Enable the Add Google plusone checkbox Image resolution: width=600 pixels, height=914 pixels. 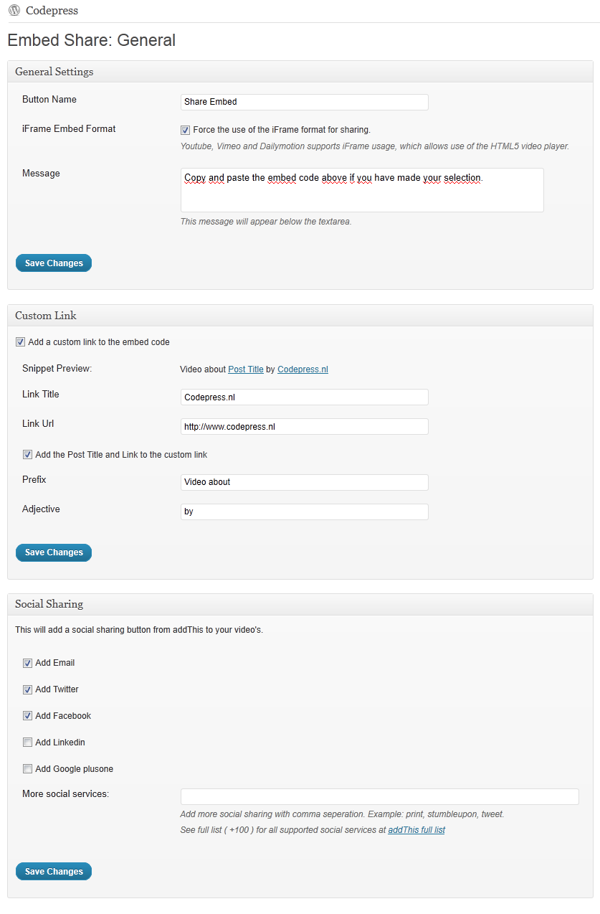click(x=27, y=769)
